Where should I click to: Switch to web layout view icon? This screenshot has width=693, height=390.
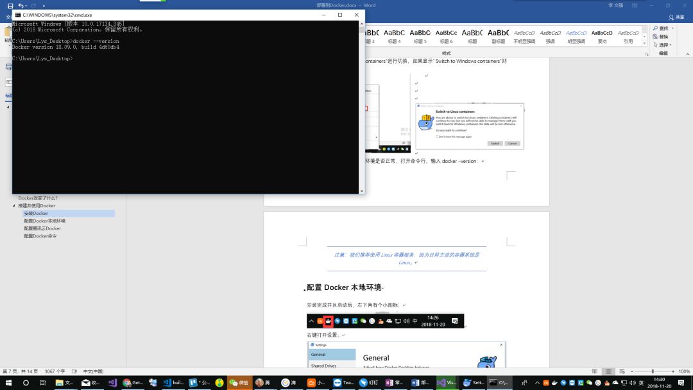(x=622, y=371)
